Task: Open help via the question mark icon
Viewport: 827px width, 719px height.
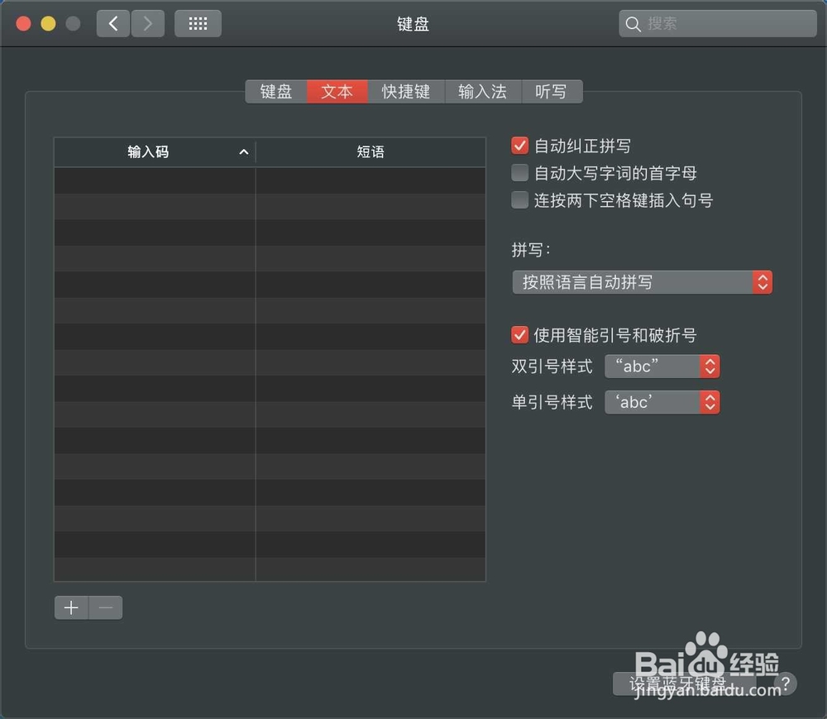Action: point(784,684)
